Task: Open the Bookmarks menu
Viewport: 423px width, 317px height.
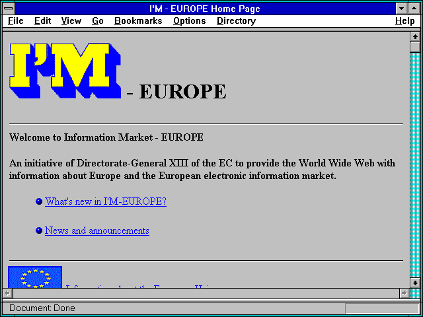Action: pyautogui.click(x=138, y=21)
